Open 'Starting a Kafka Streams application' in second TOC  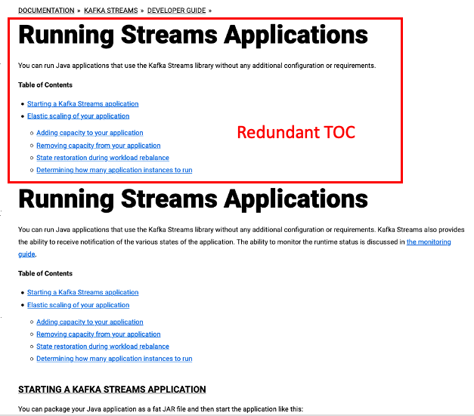(x=83, y=292)
